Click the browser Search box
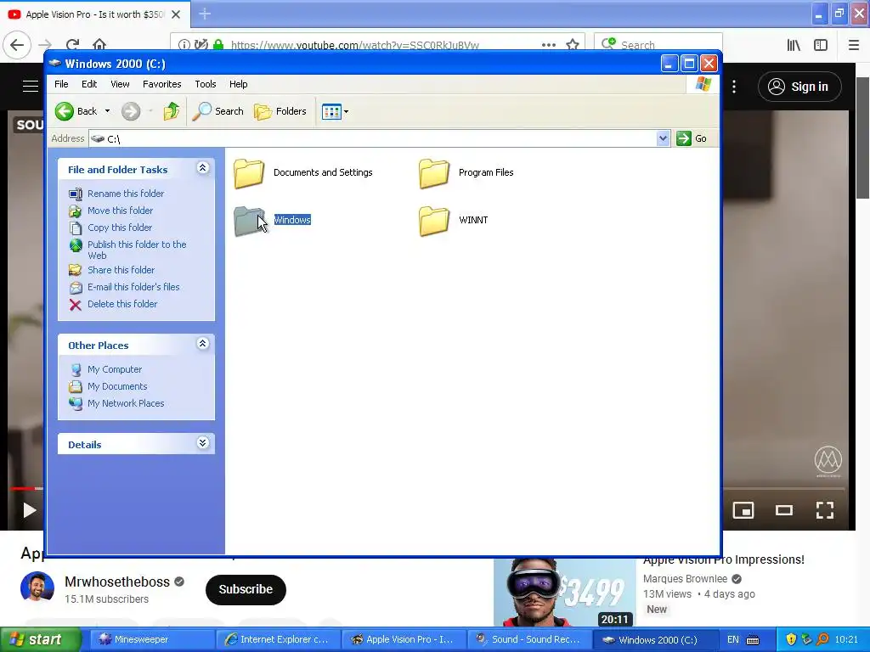Viewport: 870px width, 652px height. (658, 45)
